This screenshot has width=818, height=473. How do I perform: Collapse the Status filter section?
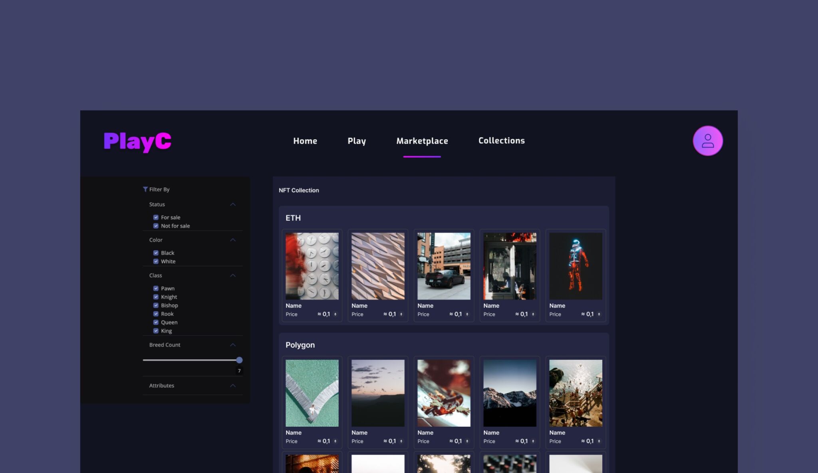click(x=233, y=204)
